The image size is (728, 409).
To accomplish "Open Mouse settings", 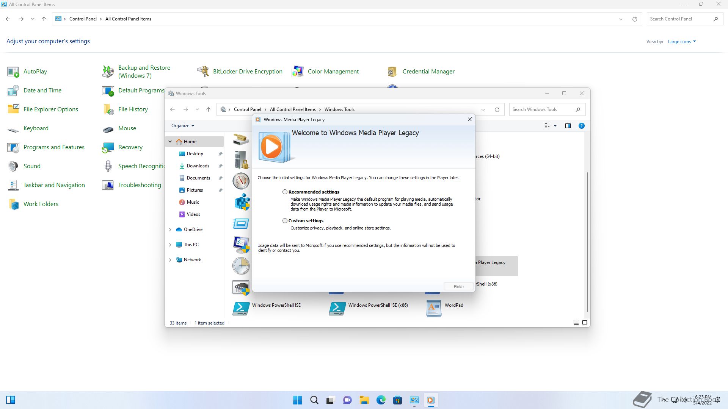I will pos(119,128).
